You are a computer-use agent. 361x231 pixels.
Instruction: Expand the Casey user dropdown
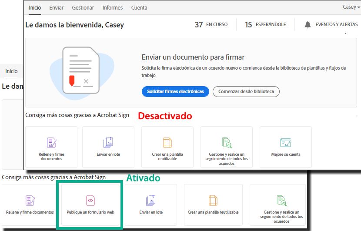pos(351,7)
